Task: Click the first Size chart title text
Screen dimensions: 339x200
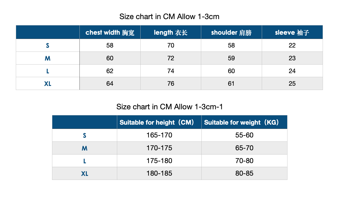Action: tap(169, 17)
